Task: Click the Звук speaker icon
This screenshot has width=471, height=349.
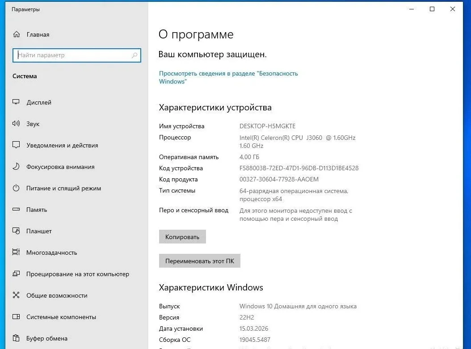Action: [16, 123]
